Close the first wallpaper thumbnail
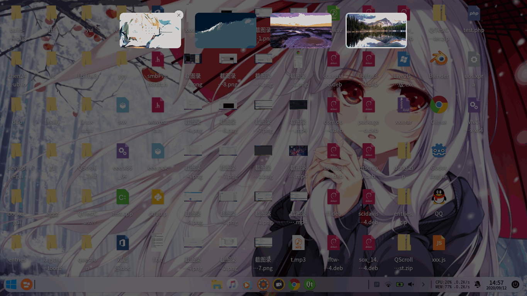The width and height of the screenshot is (527, 296). pyautogui.click(x=178, y=15)
